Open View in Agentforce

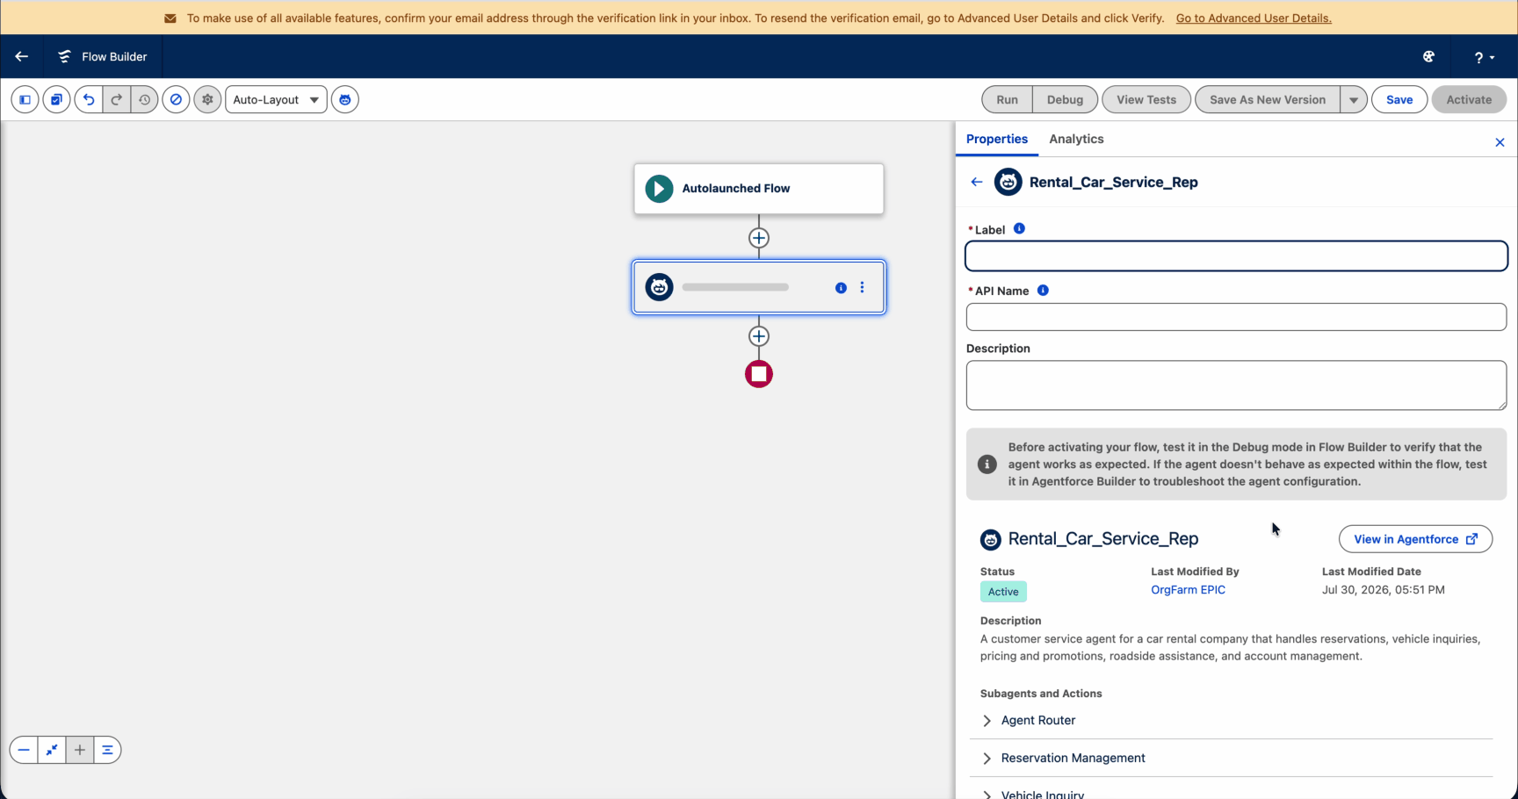click(x=1415, y=539)
